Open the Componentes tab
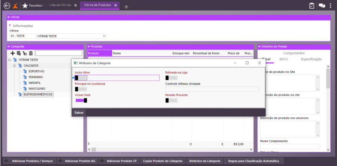Screen dimensions: 337x166 [x=294, y=53]
